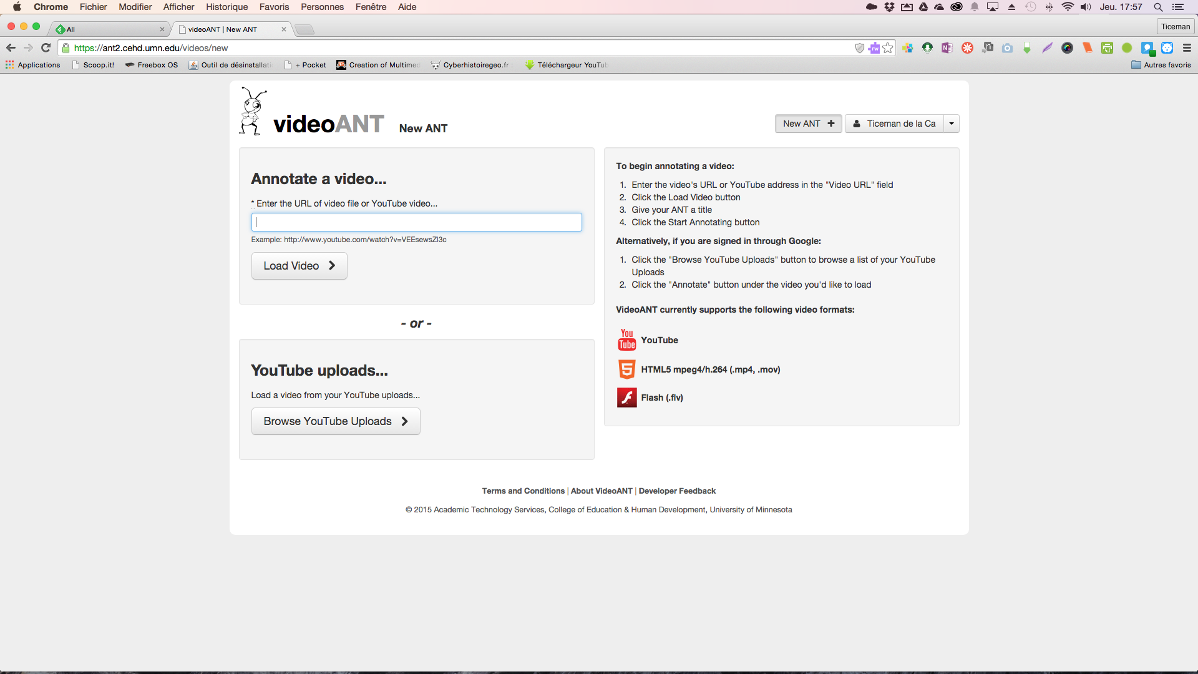Switch to the 'All' browser tab
Viewport: 1198px width, 674px height.
[x=109, y=29]
